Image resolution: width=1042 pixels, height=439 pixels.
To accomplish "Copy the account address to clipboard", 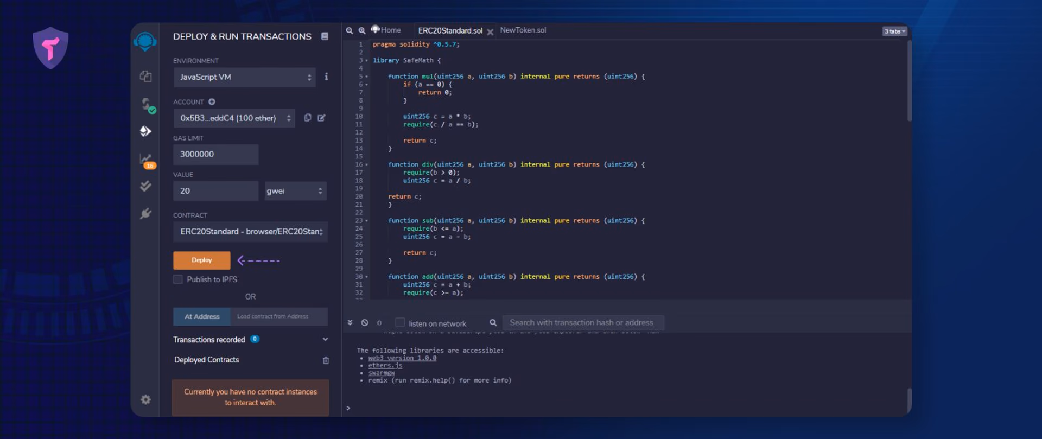I will (308, 118).
